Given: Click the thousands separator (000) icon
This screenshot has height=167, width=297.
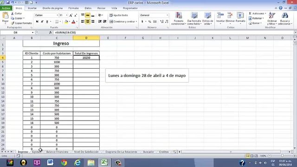Looking at the screenshot, I should [x=155, y=22].
